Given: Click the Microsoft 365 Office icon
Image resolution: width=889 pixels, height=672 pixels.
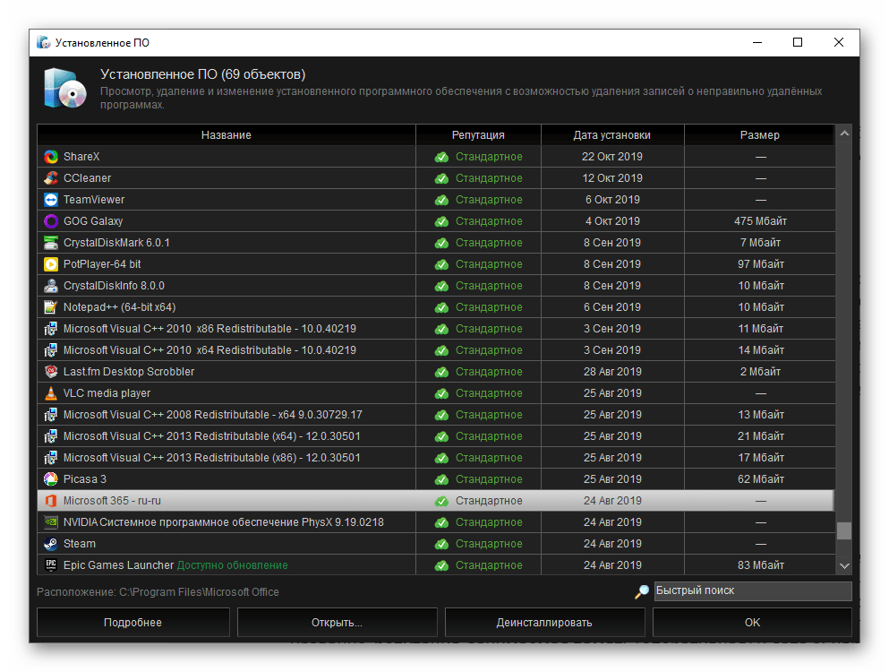Looking at the screenshot, I should pyautogui.click(x=51, y=501).
